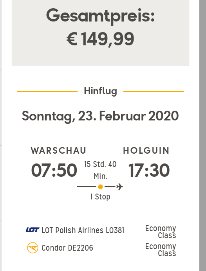Click Economy Class next to Condor flight
This screenshot has width=206, height=271.
point(161,250)
